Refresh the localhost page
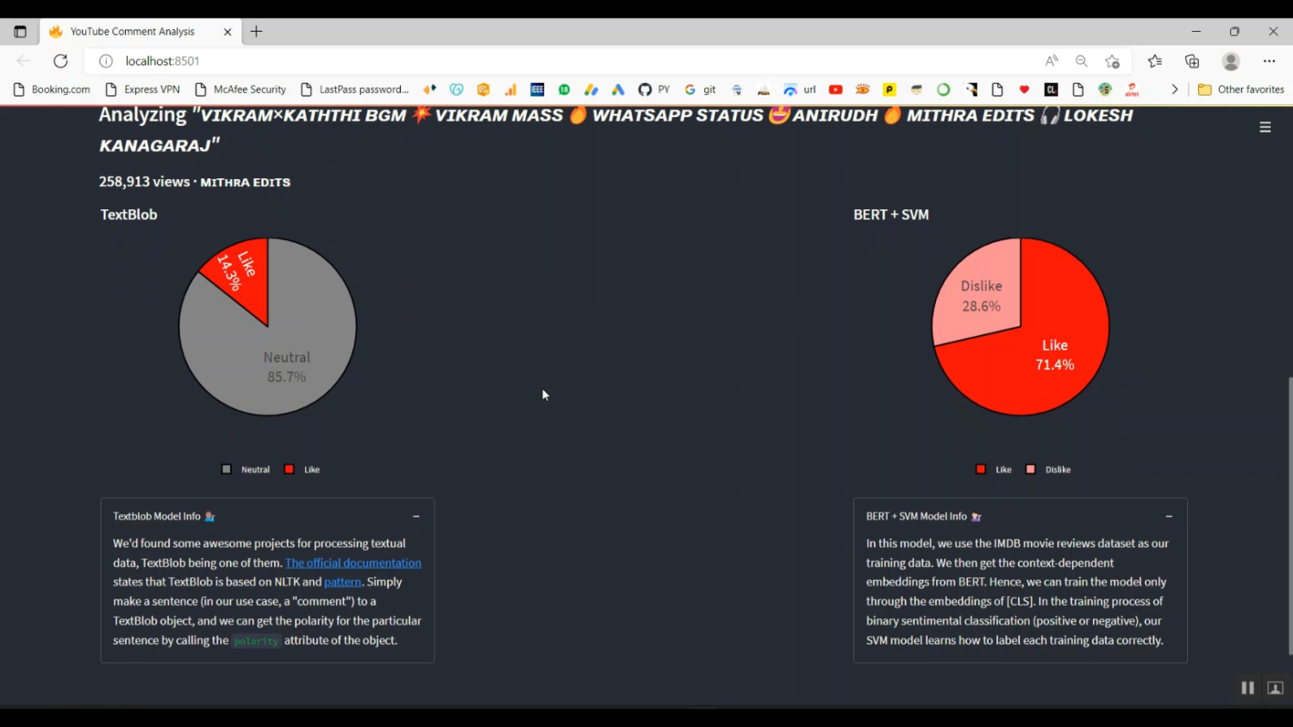The width and height of the screenshot is (1293, 727). click(60, 61)
